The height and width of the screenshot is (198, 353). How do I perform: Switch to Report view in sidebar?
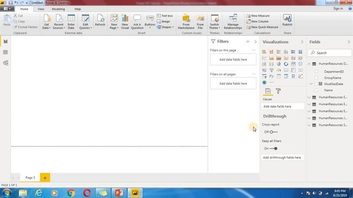(x=6, y=41)
